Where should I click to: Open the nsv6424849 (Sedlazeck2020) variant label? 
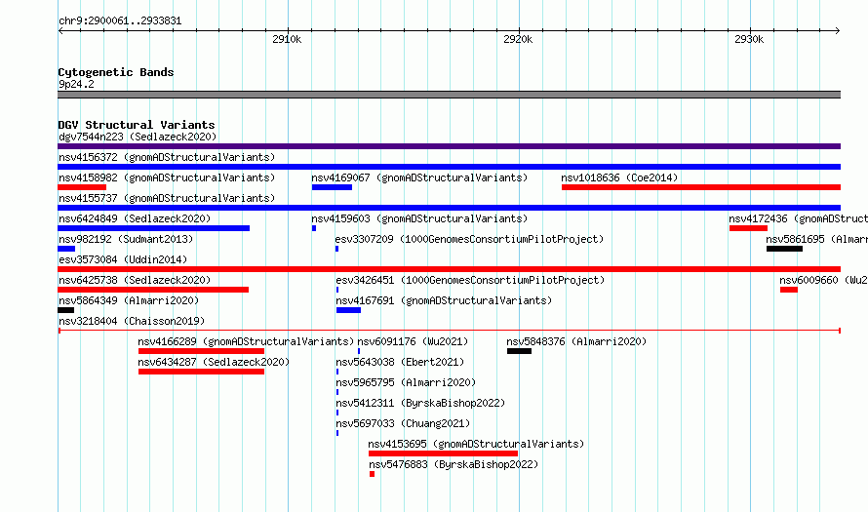(x=135, y=218)
